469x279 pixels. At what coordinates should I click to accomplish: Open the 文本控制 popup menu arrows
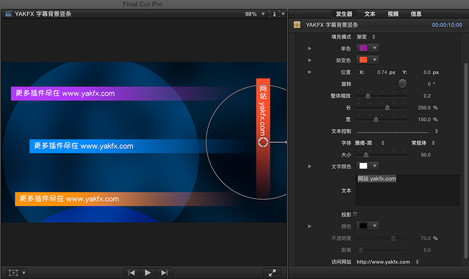tap(437, 131)
